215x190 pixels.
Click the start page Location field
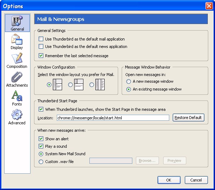(x=113, y=118)
